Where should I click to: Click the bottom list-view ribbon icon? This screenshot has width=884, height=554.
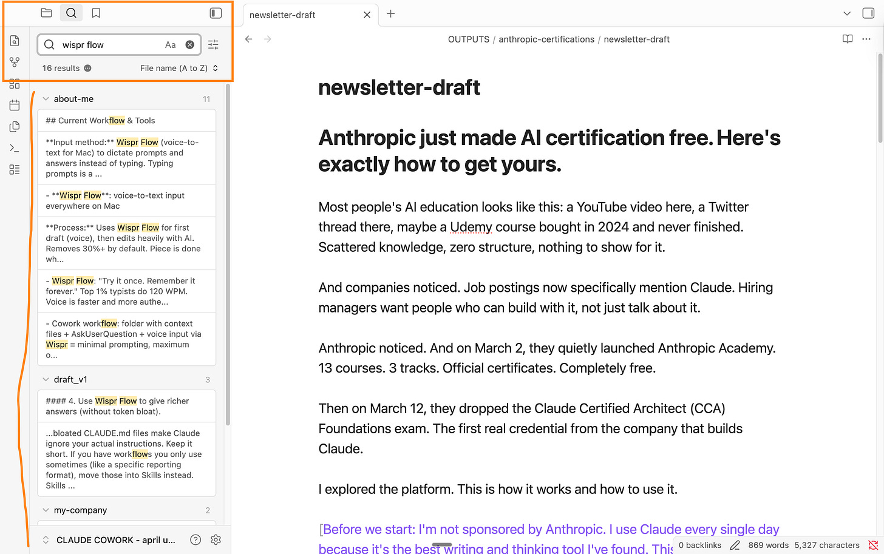pyautogui.click(x=15, y=169)
